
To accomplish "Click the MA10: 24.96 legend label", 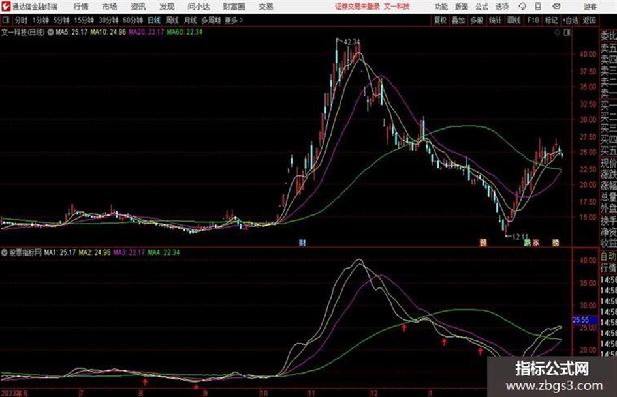I will (108, 32).
